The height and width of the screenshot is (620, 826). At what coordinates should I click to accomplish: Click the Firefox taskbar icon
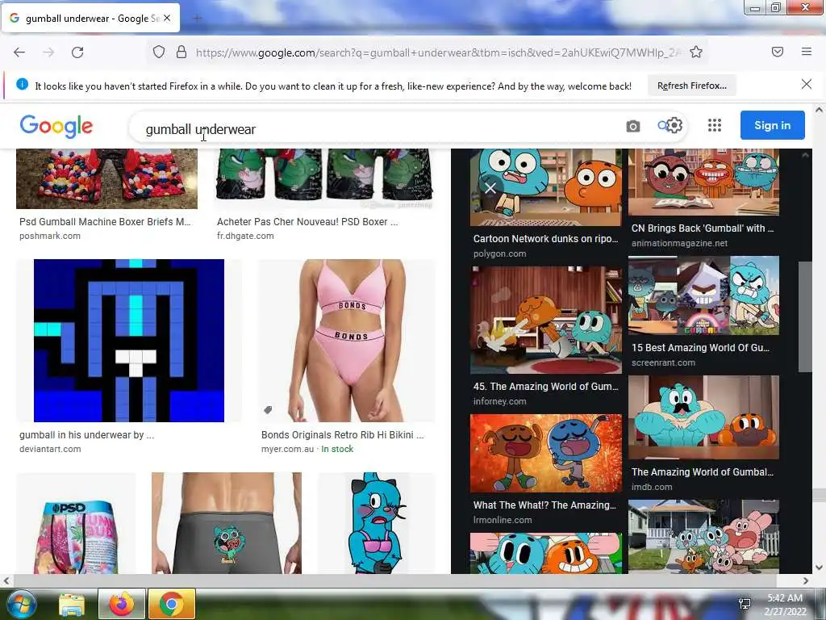pos(122,604)
